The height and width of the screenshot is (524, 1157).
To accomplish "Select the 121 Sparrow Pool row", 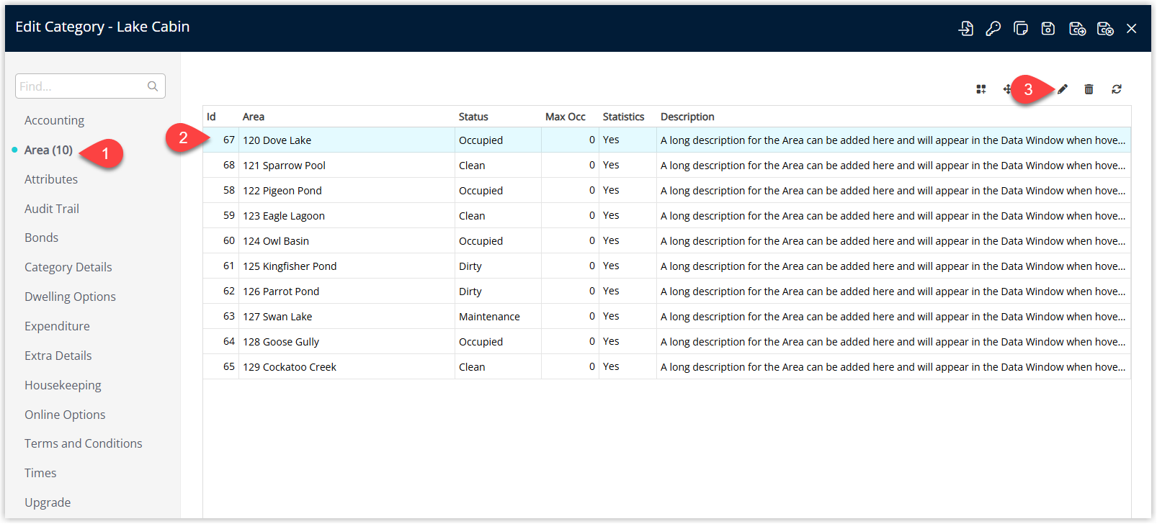I will (667, 165).
